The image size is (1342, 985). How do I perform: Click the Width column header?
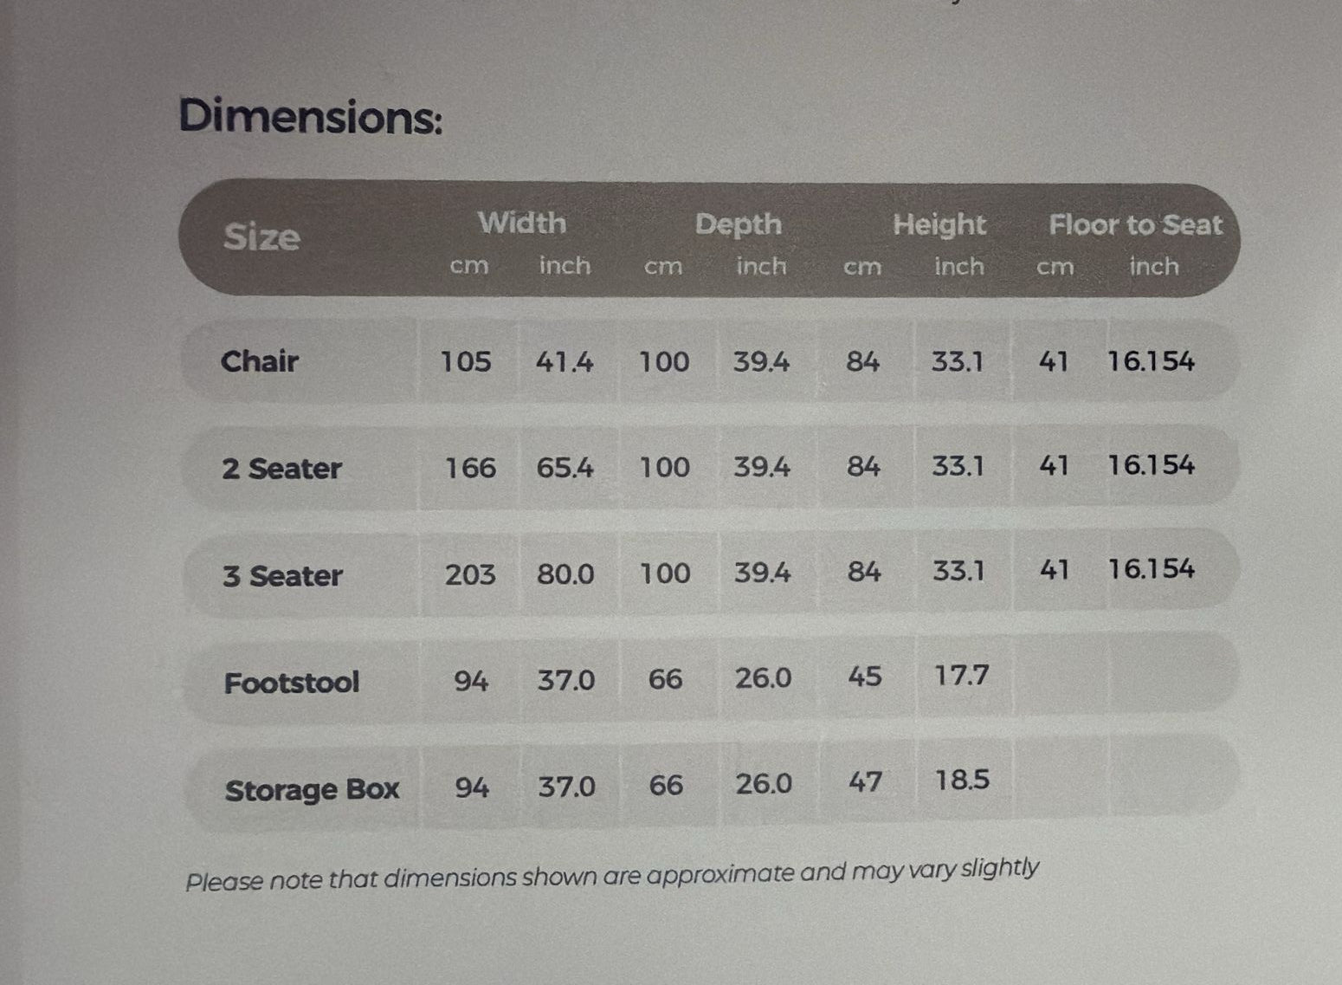(521, 223)
